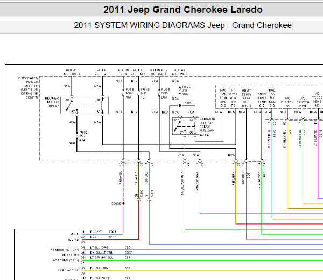
Task: Click the 'AMBT TEMP/FCM SSR RTN' label
Action: tap(247, 99)
